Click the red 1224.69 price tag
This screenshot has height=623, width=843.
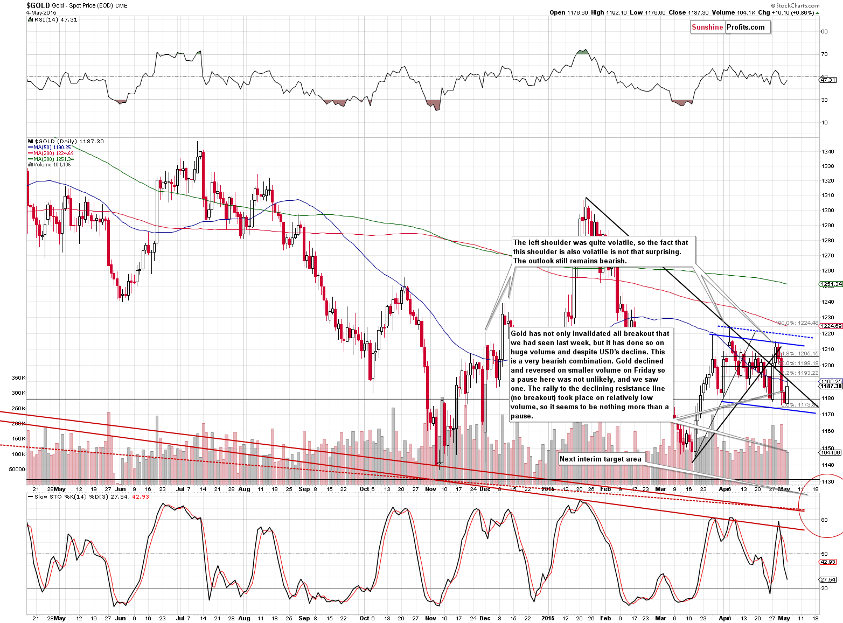click(x=830, y=326)
